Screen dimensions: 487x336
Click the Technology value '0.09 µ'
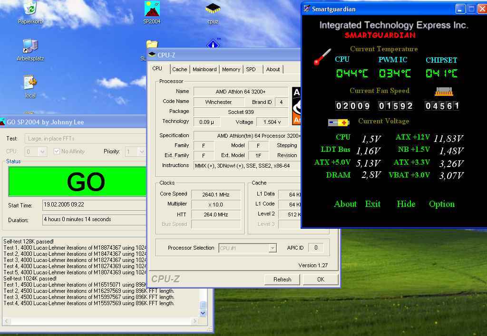pyautogui.click(x=206, y=122)
